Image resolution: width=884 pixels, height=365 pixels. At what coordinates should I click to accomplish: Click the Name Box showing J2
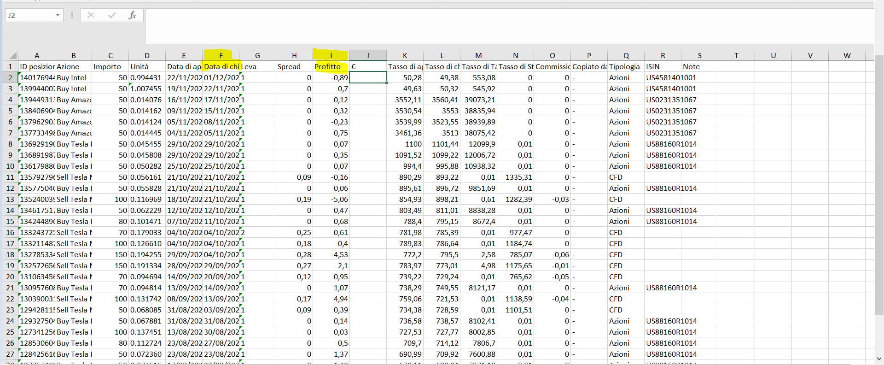click(29, 15)
